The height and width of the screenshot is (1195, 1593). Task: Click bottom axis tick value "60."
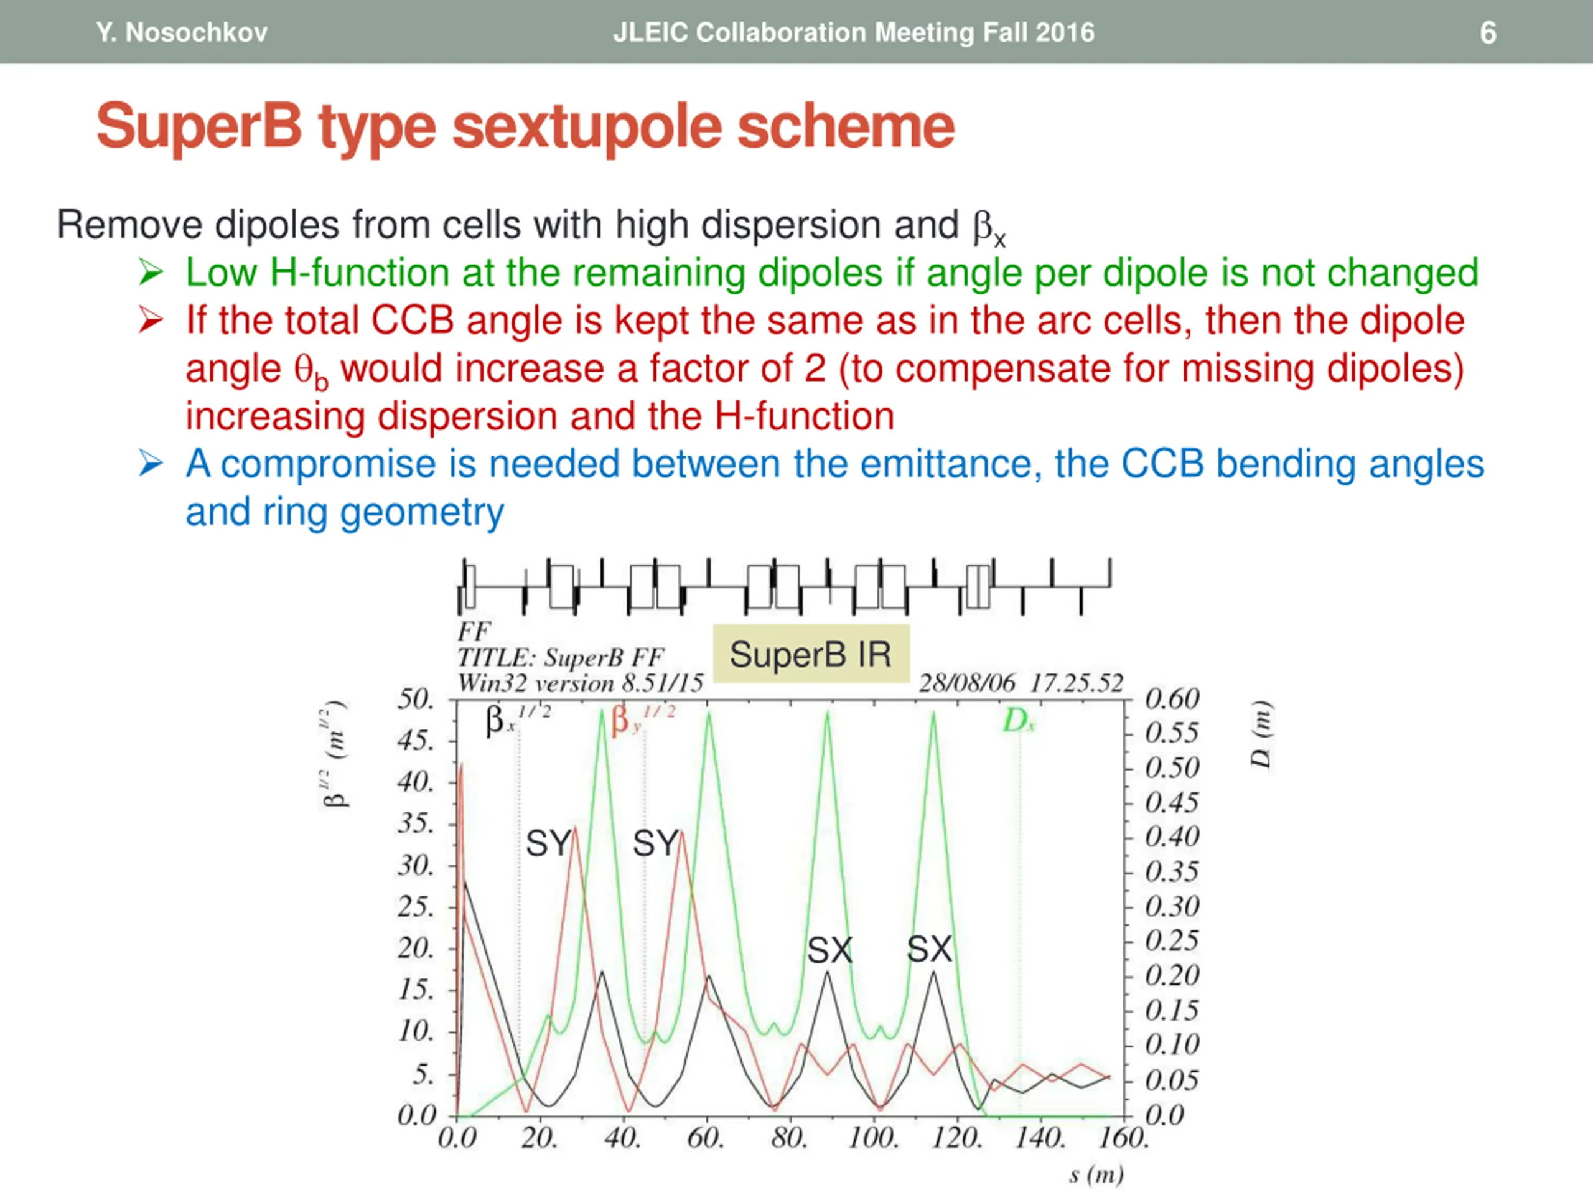click(705, 1138)
